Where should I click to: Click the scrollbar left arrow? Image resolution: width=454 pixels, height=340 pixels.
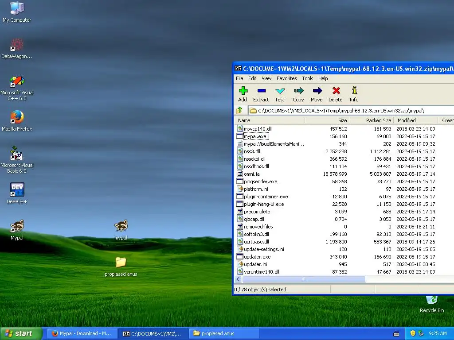(238, 279)
